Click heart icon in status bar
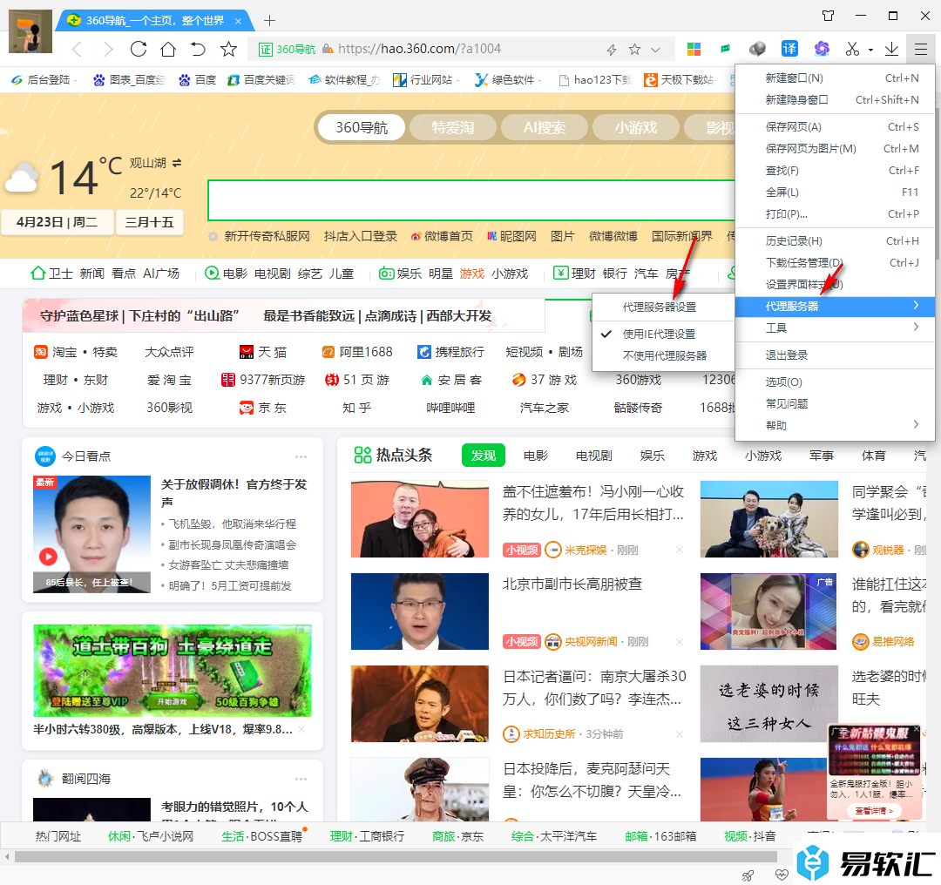This screenshot has height=885, width=941. (x=782, y=875)
